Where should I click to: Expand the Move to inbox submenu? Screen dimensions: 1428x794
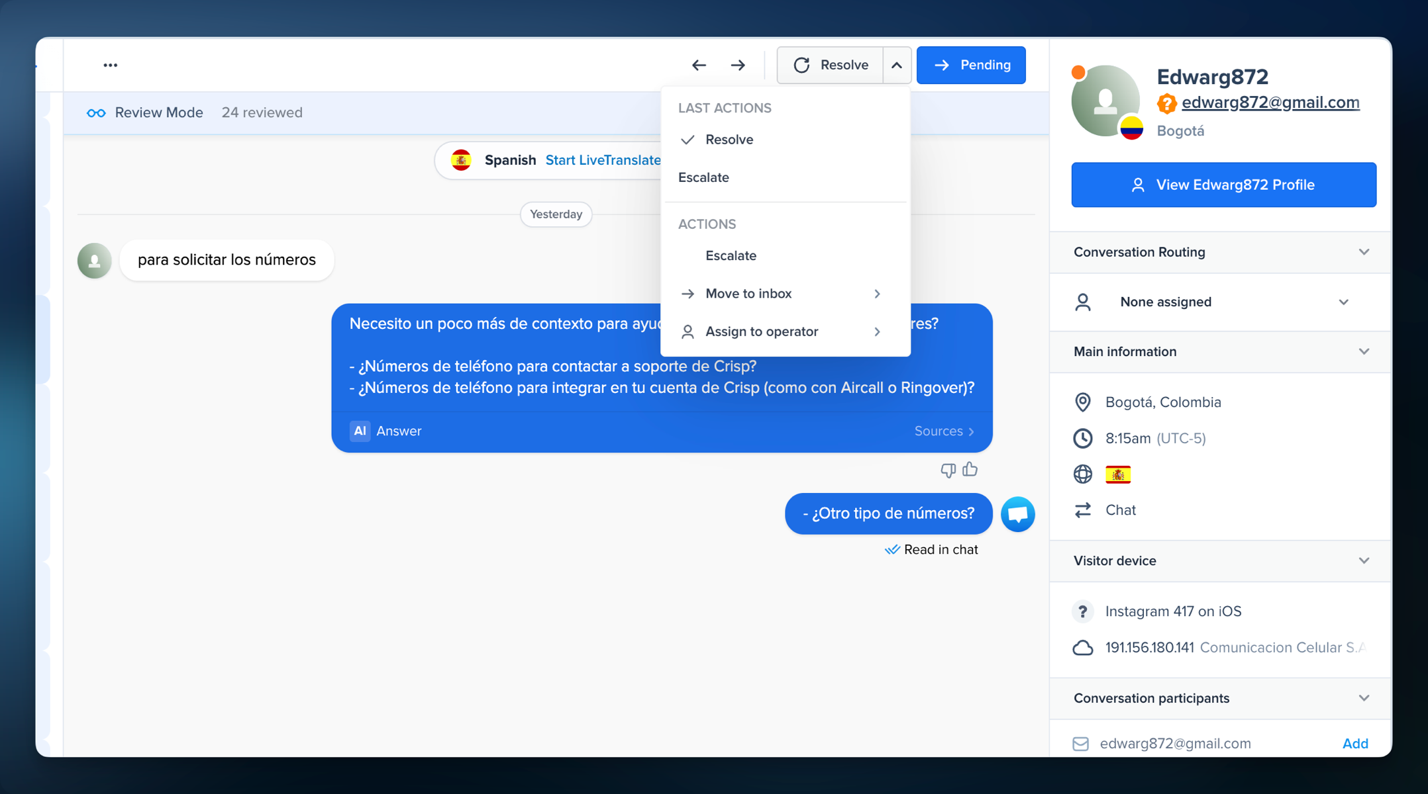[x=748, y=293]
